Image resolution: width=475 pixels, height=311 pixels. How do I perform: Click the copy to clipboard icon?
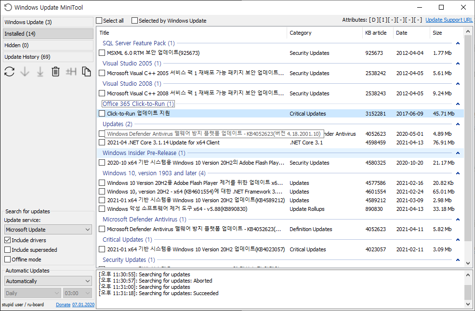86,72
